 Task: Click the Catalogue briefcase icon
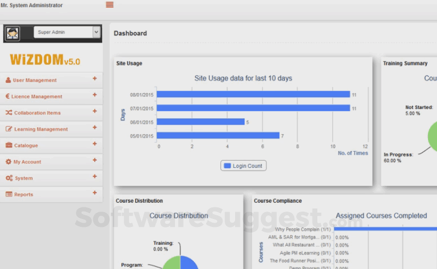9,145
